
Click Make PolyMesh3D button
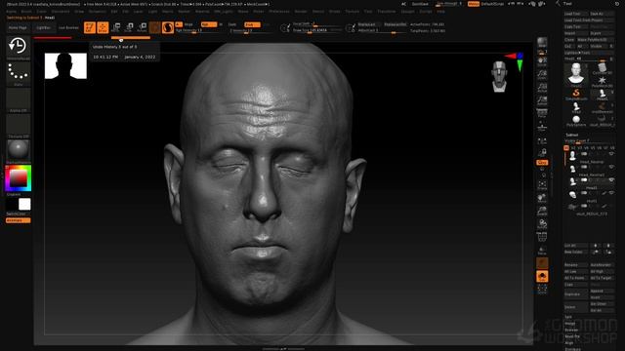pos(595,40)
